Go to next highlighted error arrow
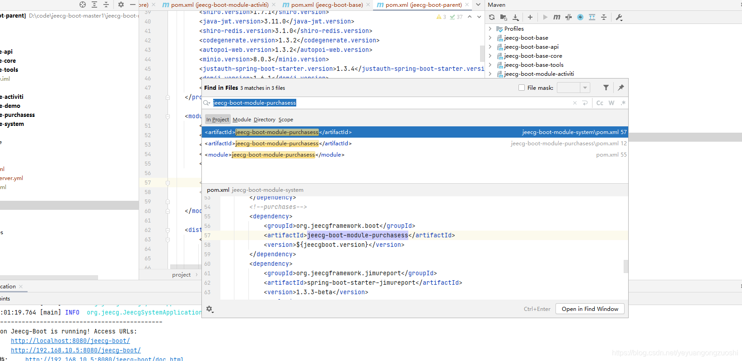This screenshot has height=361, width=742. [479, 17]
